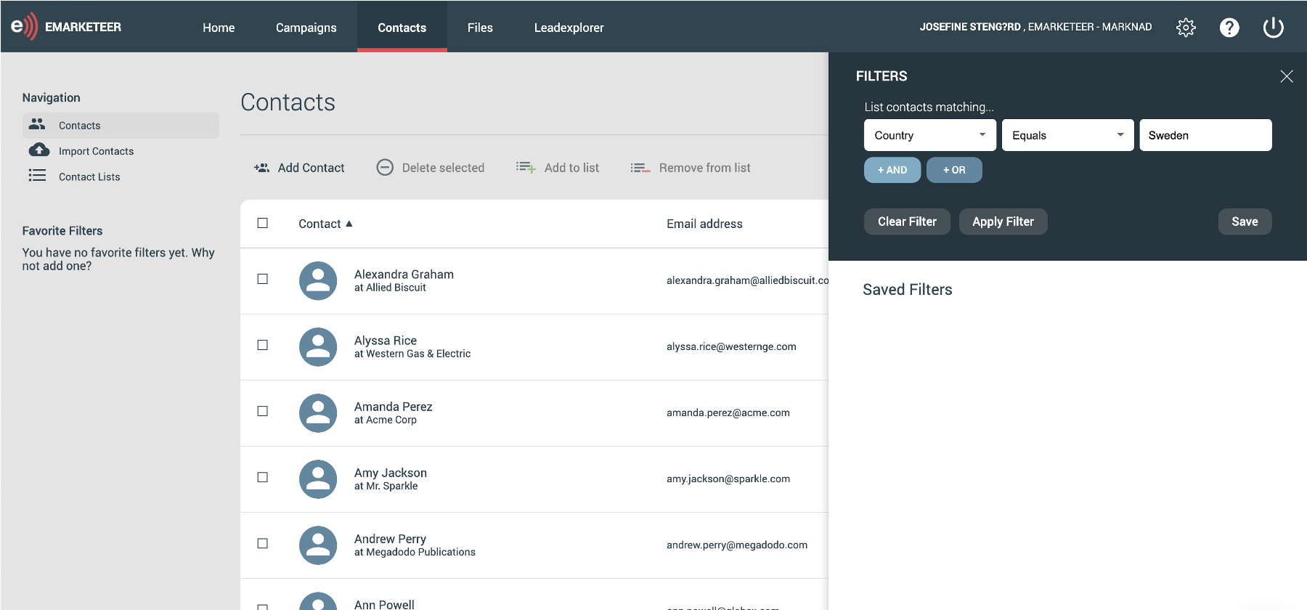The image size is (1307, 610).
Task: Click the Clear Filter button
Action: [907, 221]
